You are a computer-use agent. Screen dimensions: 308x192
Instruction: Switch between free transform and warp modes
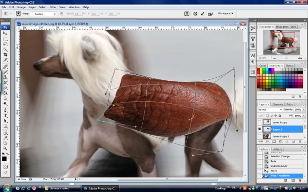(x=187, y=14)
